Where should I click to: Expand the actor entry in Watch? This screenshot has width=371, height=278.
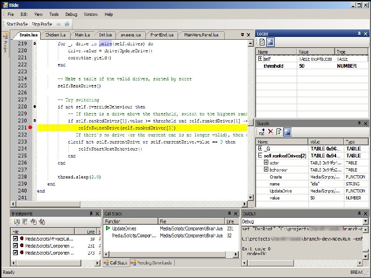tap(266, 163)
